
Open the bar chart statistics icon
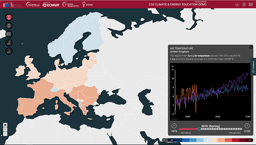tap(9, 43)
